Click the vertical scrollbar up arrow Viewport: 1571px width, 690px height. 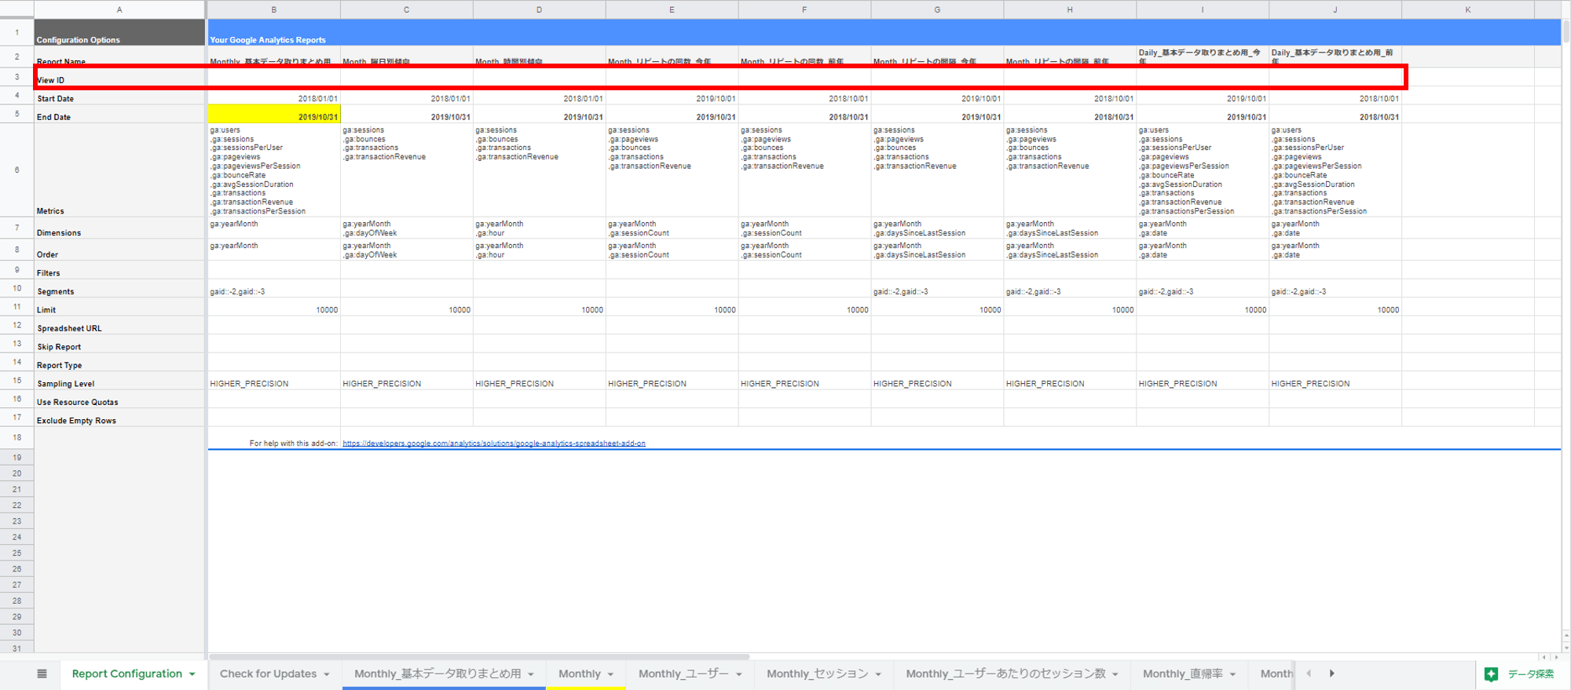1565,634
